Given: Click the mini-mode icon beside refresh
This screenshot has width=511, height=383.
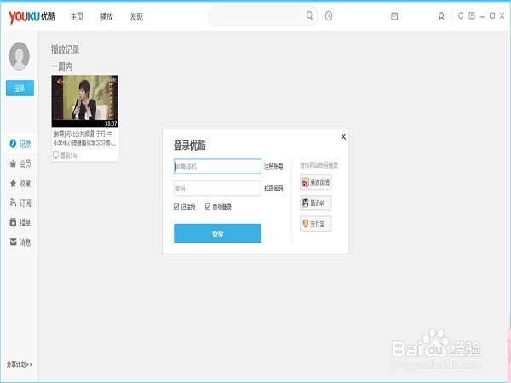Looking at the screenshot, I should click(472, 15).
